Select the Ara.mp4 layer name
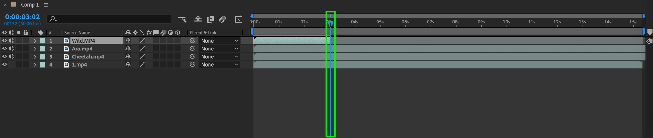 [x=82, y=49]
